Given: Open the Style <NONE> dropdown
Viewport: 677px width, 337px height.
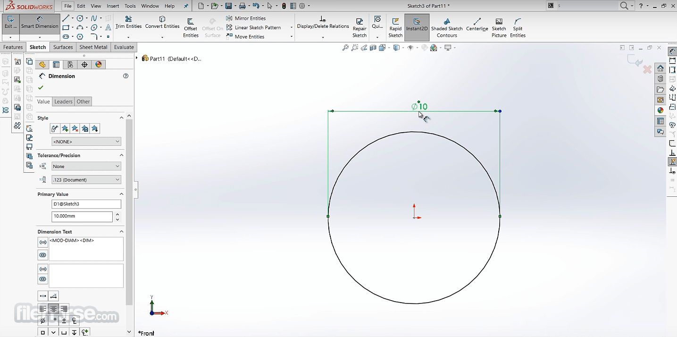Looking at the screenshot, I should [86, 142].
